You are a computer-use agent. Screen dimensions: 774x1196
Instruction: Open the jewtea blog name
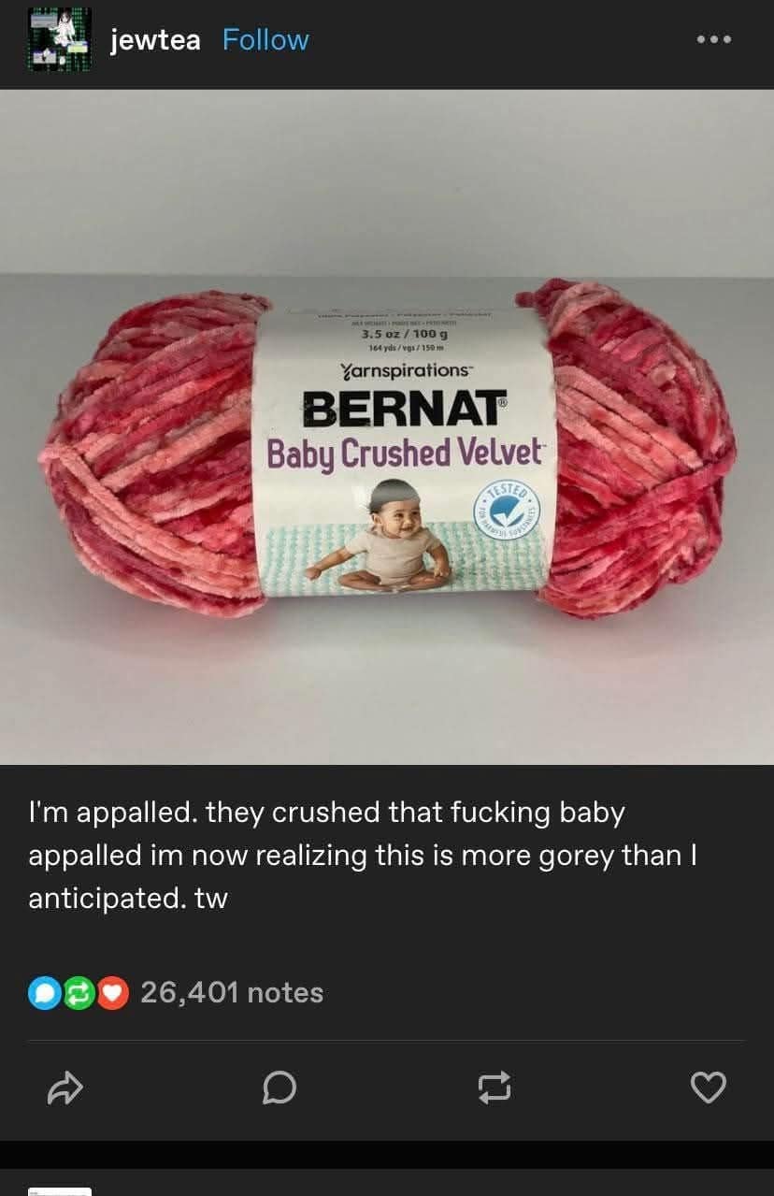coord(155,40)
